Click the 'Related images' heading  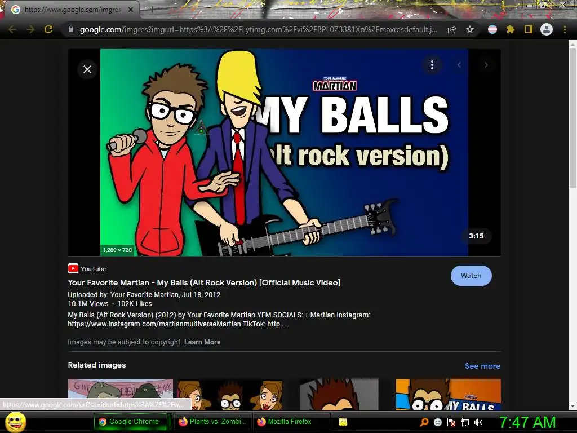tap(97, 365)
